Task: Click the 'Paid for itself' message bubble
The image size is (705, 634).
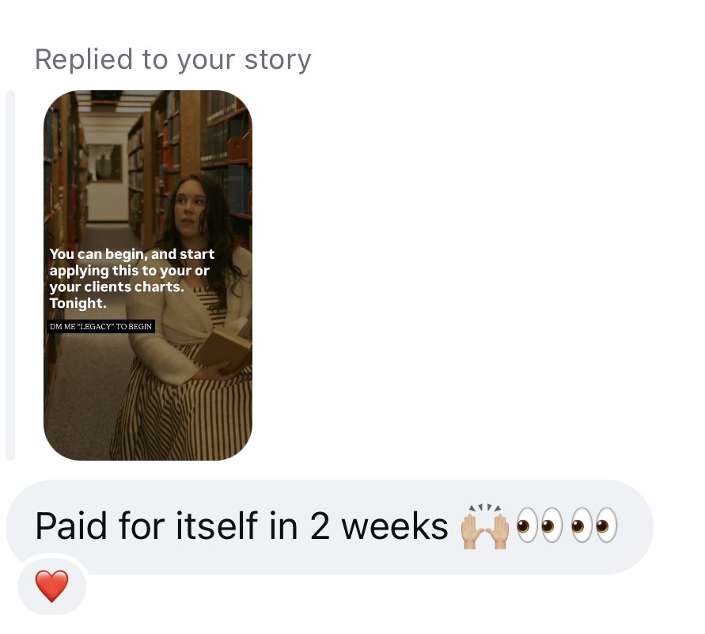Action: coord(329,527)
